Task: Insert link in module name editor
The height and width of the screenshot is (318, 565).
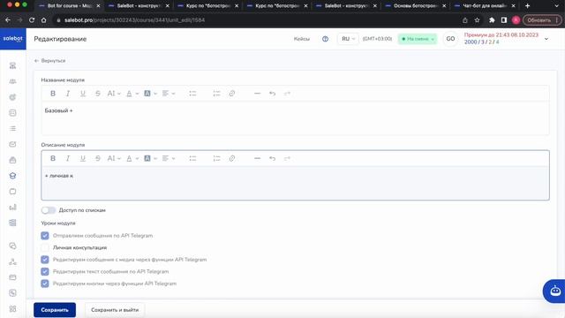Action: tap(232, 94)
